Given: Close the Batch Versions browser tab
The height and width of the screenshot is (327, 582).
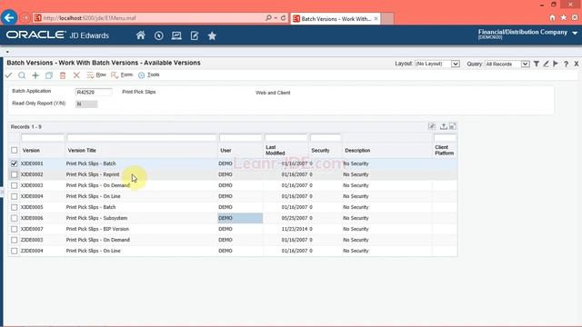Looking at the screenshot, I should tap(376, 18).
